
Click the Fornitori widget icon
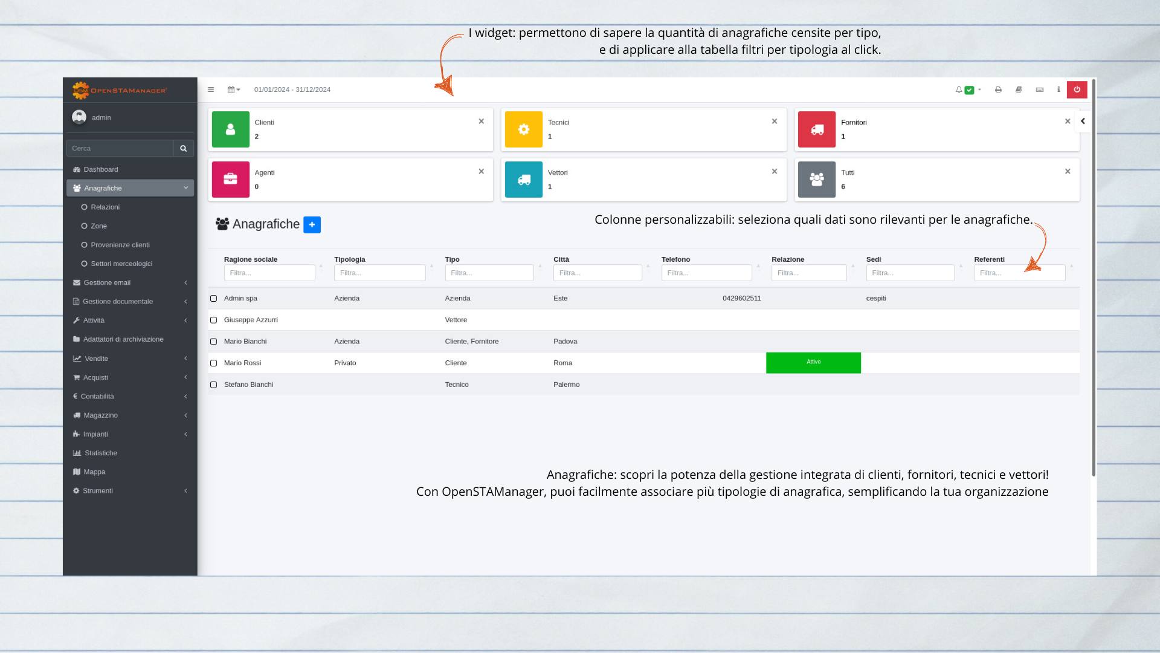point(816,129)
